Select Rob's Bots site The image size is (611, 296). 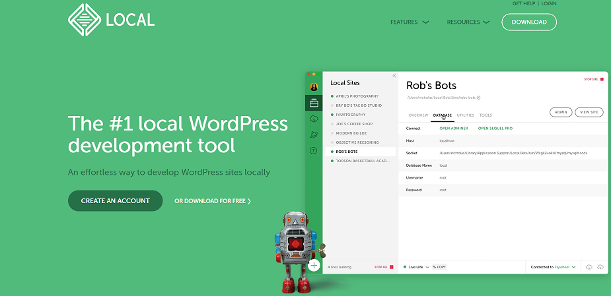[x=361, y=152]
